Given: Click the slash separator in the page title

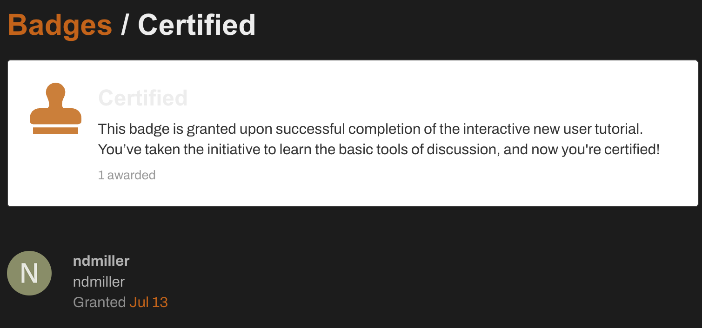Looking at the screenshot, I should click(x=124, y=25).
